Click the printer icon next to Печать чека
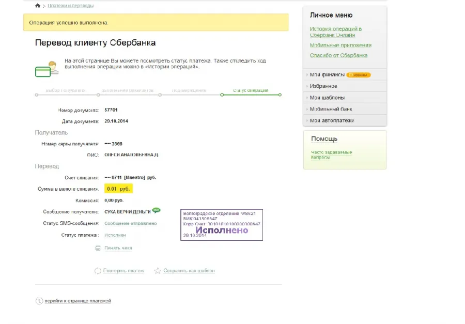The image size is (465, 324). (x=98, y=248)
